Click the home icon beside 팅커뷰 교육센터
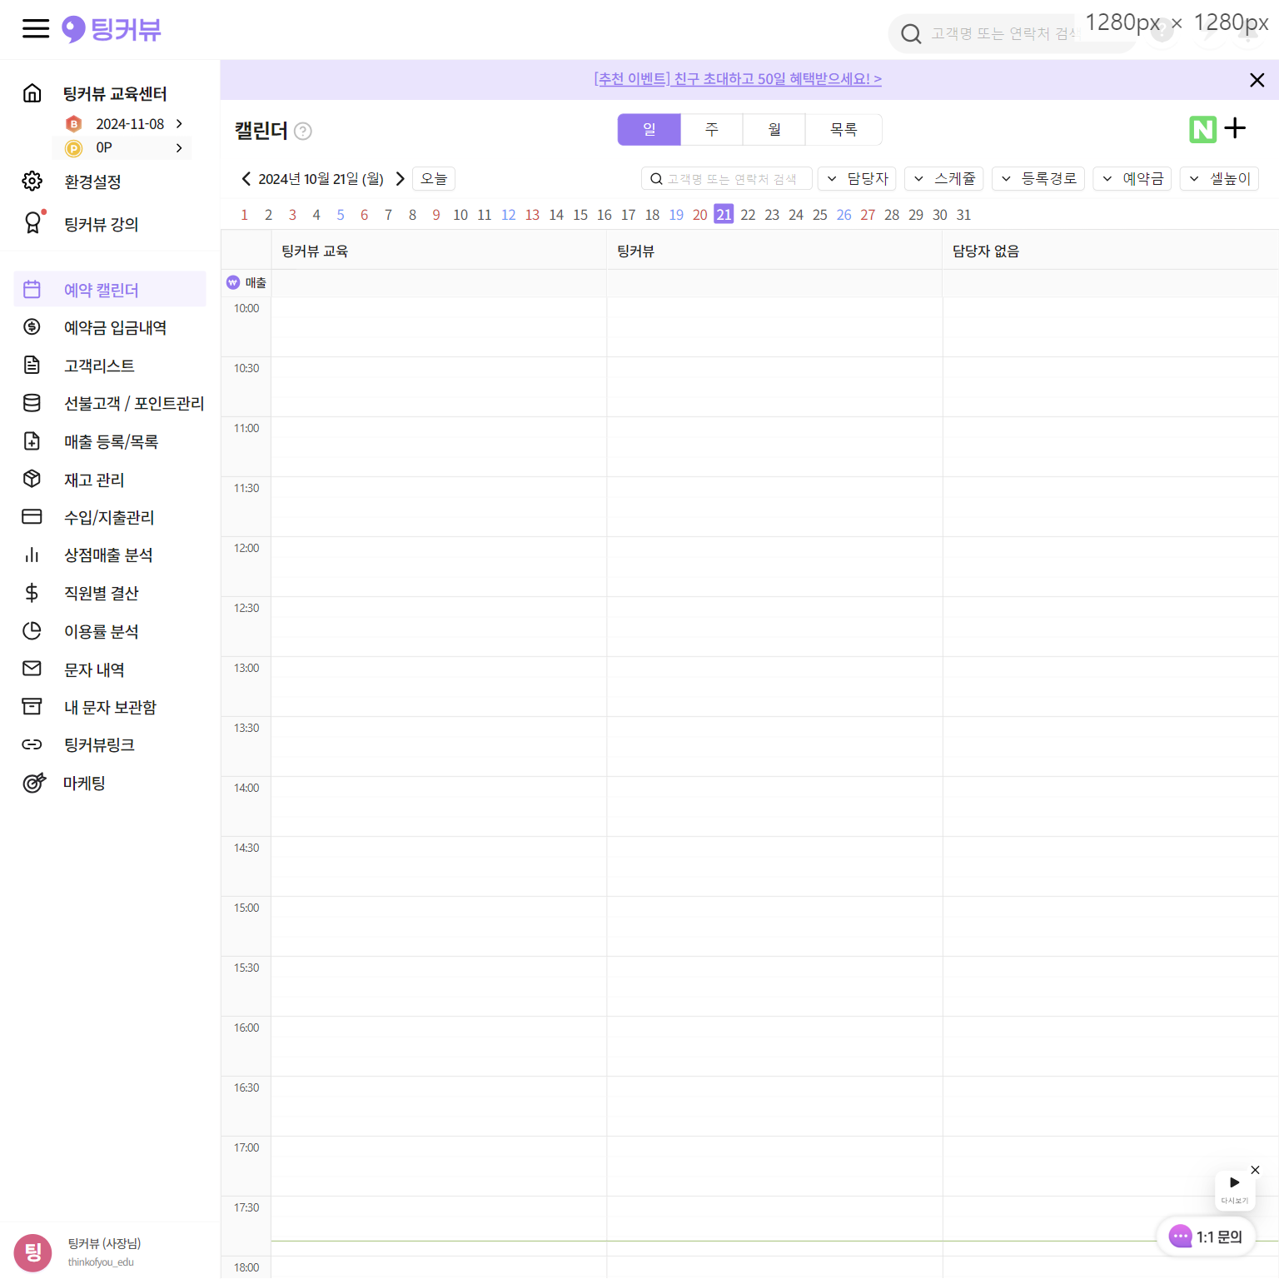 point(32,92)
